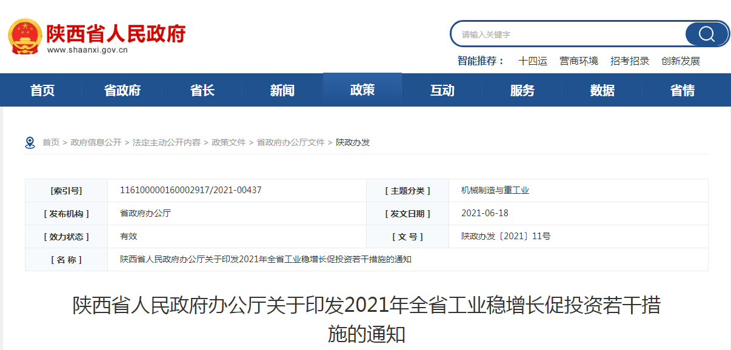Select the 省长 menu item
This screenshot has height=350, width=731.
pos(202,91)
